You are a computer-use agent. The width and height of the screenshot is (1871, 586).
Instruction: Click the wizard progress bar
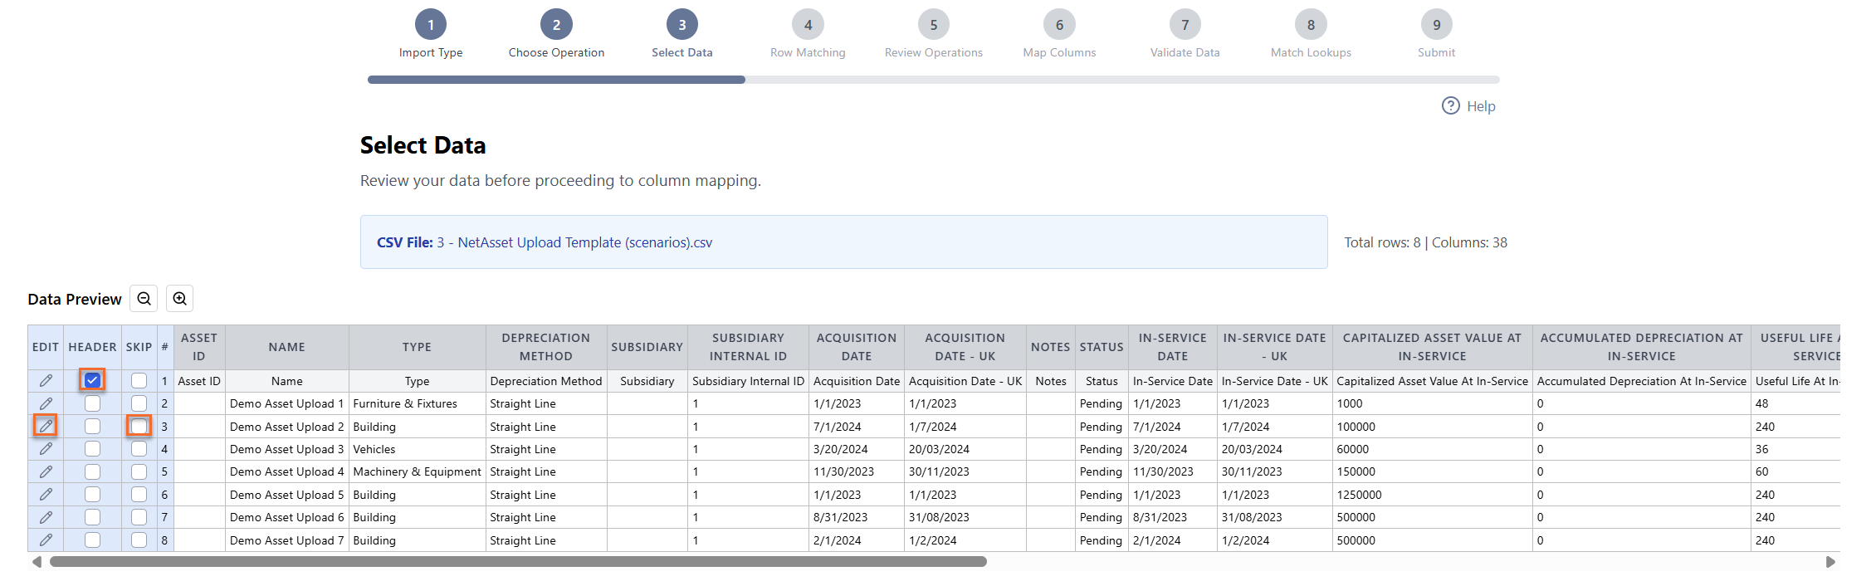(934, 80)
